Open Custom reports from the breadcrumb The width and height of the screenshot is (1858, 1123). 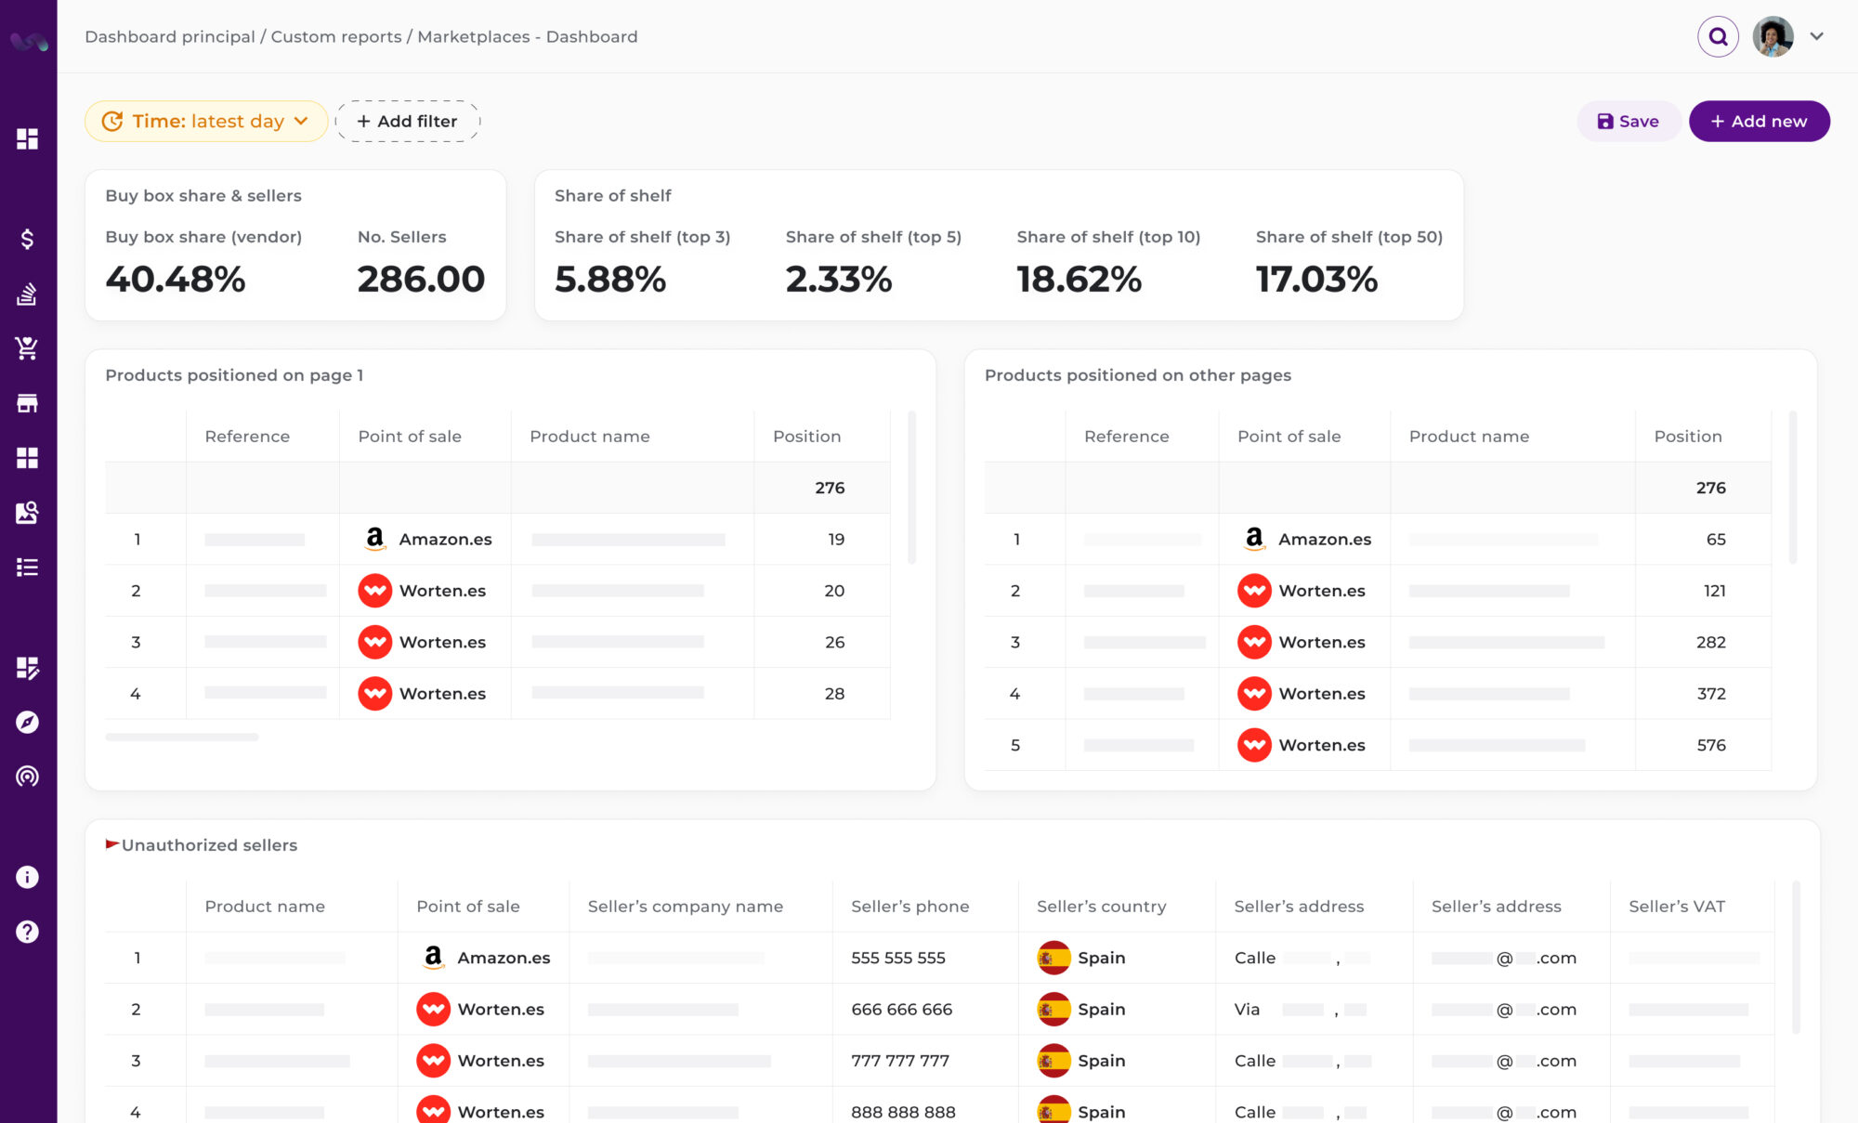click(x=335, y=36)
